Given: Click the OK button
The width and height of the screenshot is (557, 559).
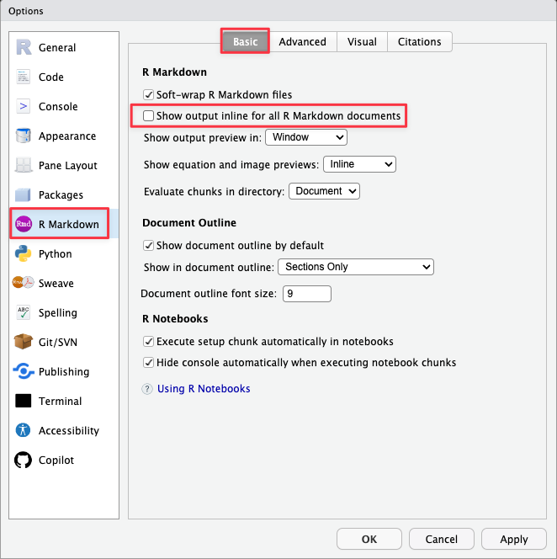Looking at the screenshot, I should coord(369,539).
